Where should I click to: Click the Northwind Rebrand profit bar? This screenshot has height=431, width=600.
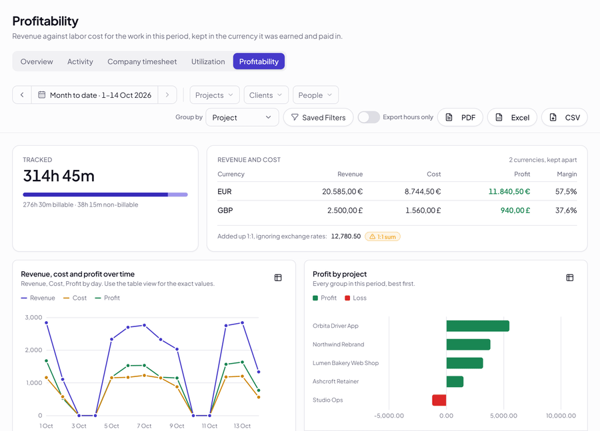[x=469, y=344]
